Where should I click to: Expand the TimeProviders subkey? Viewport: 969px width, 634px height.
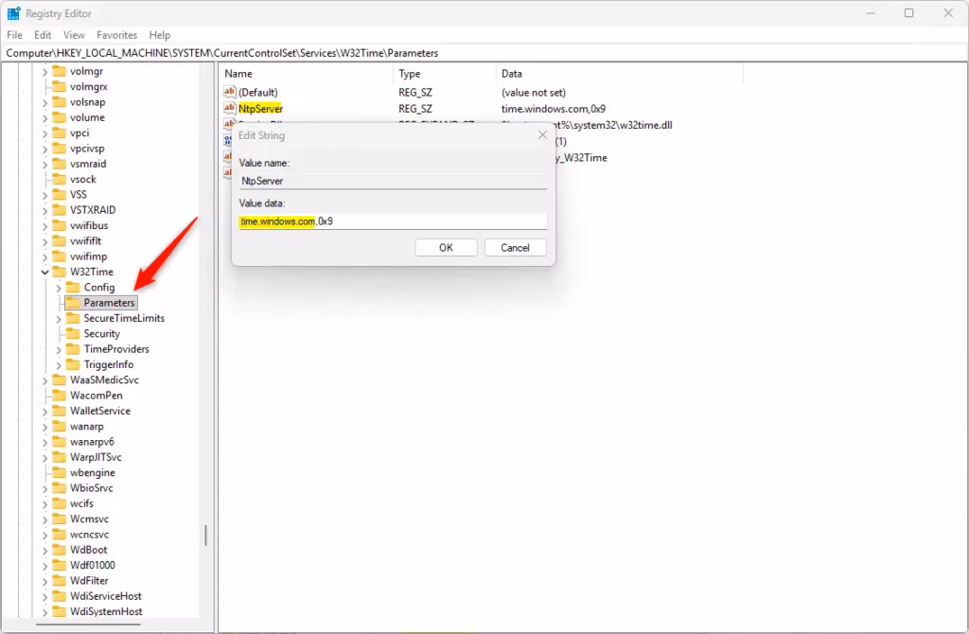pyautogui.click(x=59, y=350)
